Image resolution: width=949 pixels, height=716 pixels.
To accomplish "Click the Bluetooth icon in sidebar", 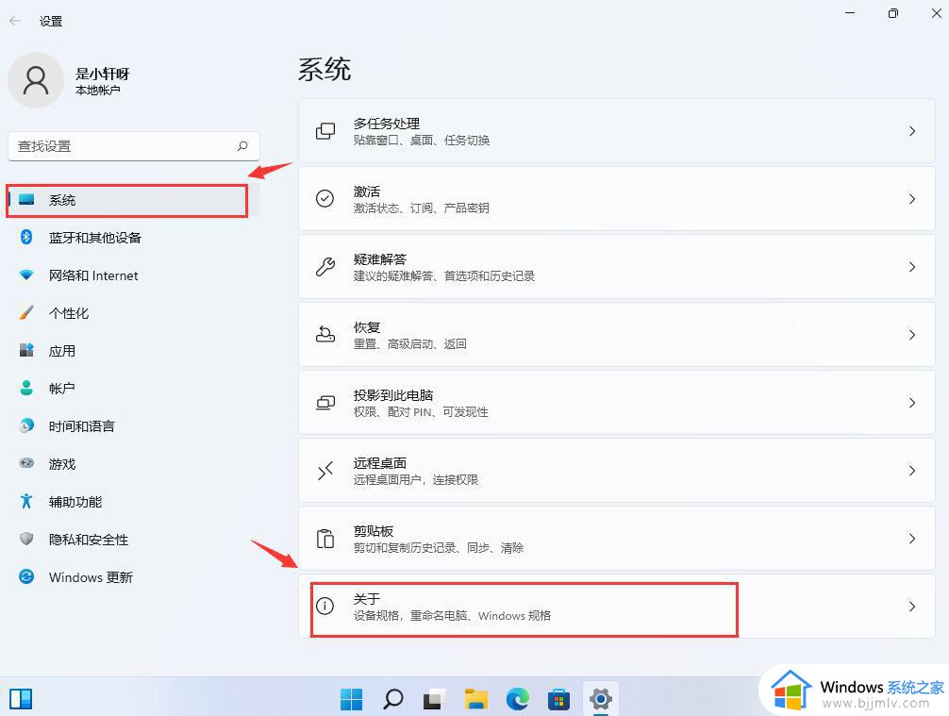I will [26, 237].
